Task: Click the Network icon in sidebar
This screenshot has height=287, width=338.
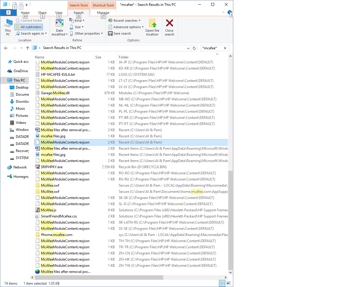Action: coord(9,167)
